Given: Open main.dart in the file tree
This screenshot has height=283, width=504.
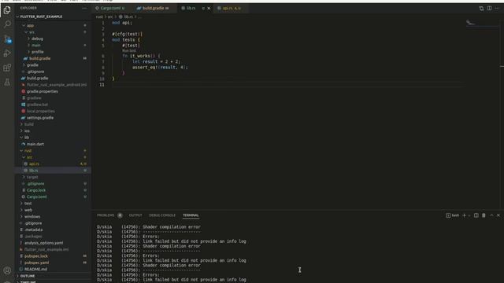Looking at the screenshot, I should pos(35,144).
